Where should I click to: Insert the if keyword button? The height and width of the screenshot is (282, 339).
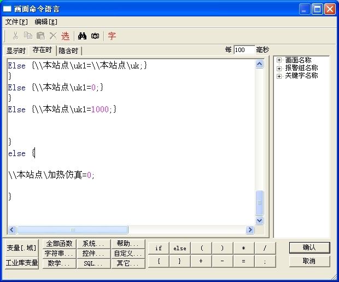159,248
